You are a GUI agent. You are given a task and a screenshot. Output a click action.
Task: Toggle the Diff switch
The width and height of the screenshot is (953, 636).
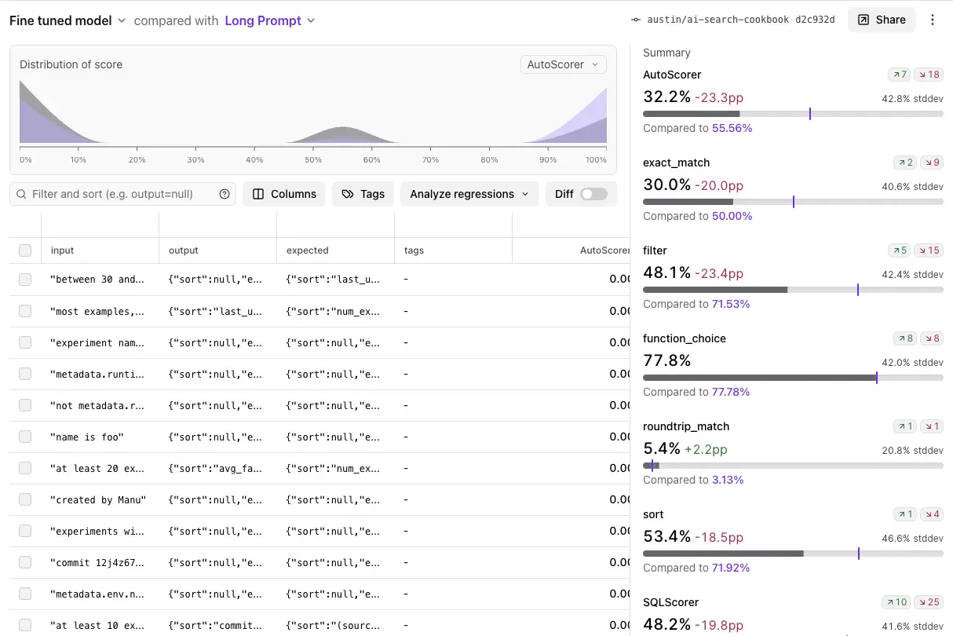pyautogui.click(x=593, y=194)
